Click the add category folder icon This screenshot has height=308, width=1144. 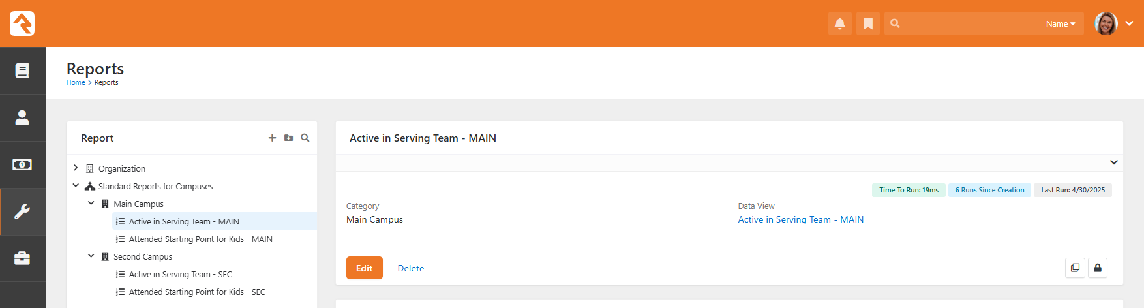pyautogui.click(x=288, y=138)
